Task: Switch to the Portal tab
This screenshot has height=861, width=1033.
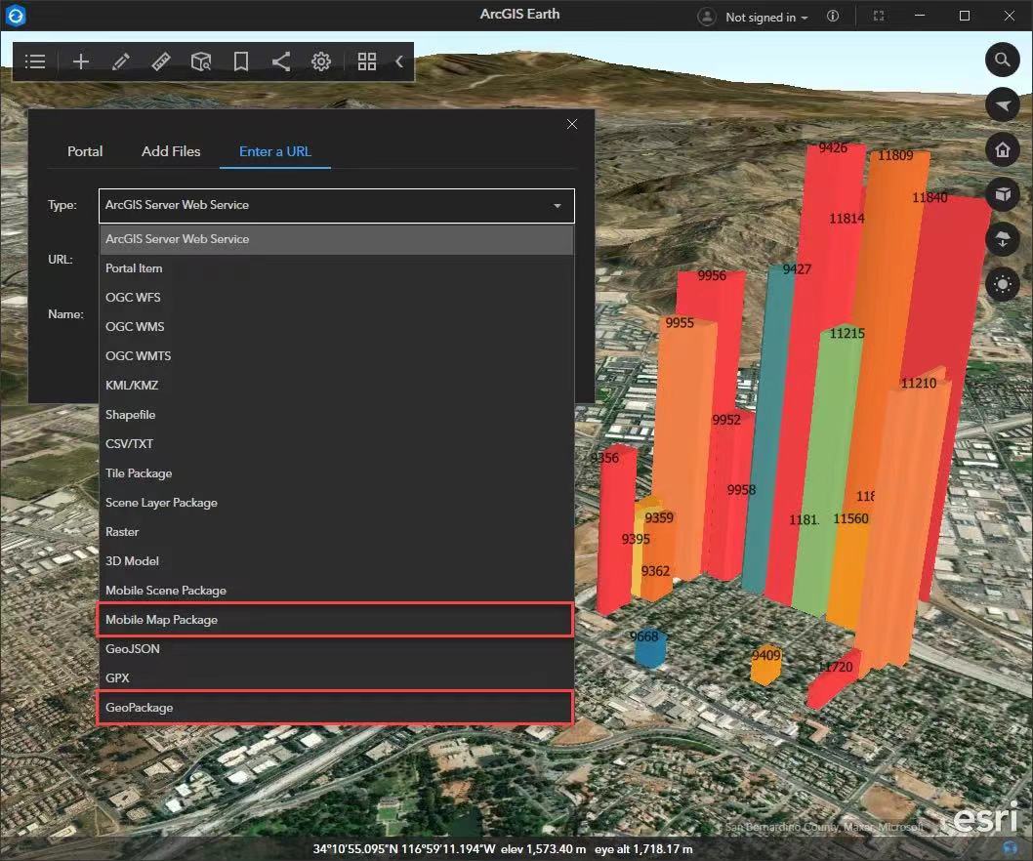Action: [x=85, y=151]
